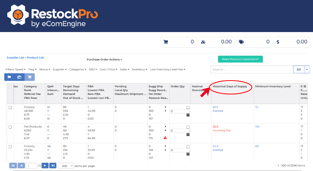The height and width of the screenshot is (171, 313).
Task: Click the Need Product Inspections button
Action: pos(240,59)
